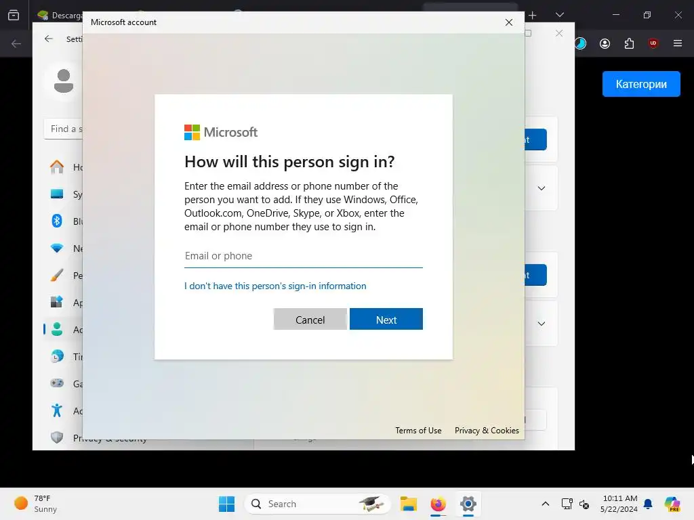Cancel the Microsoft account dialog
The height and width of the screenshot is (520, 694).
click(310, 320)
